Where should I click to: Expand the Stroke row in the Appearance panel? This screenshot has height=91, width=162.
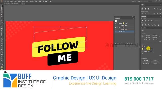coord(118,23)
